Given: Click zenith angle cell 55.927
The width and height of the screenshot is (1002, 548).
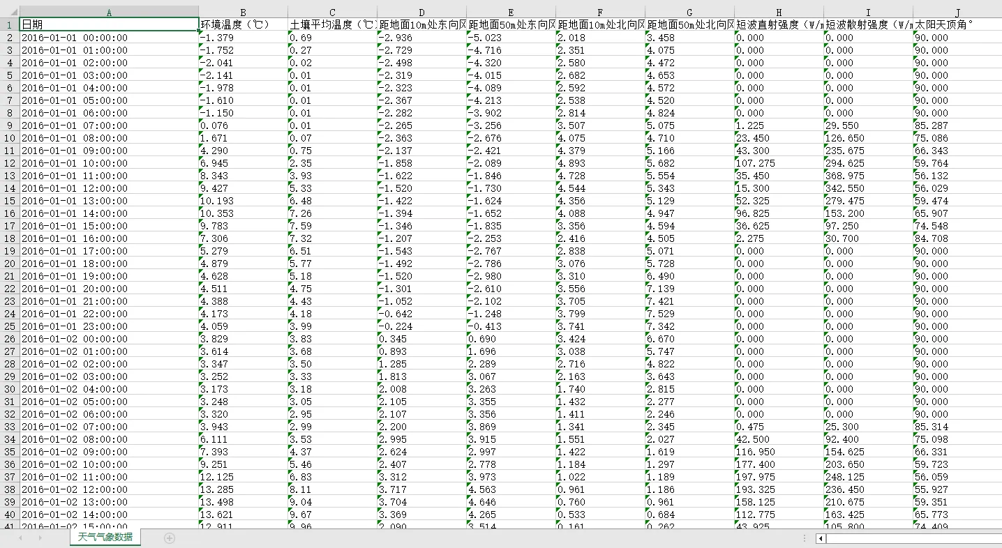Looking at the screenshot, I should coord(957,489).
